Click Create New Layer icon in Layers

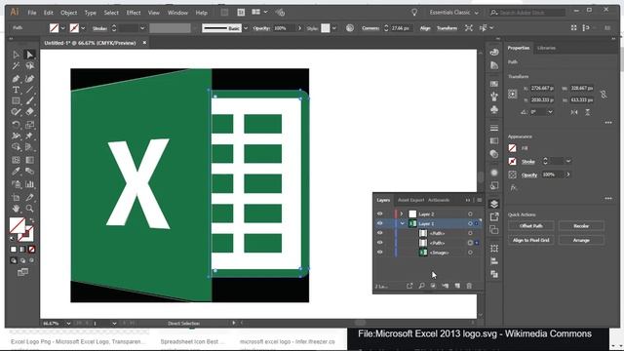point(457,286)
